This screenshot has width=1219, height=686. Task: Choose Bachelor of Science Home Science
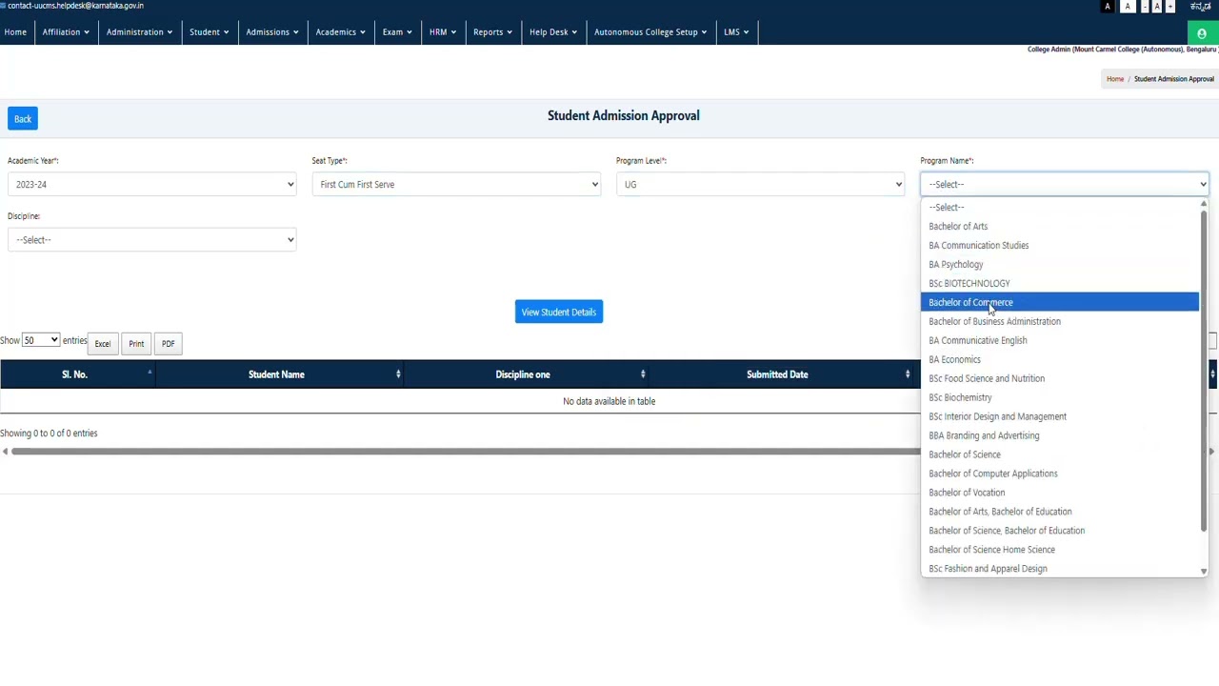coord(1060,551)
